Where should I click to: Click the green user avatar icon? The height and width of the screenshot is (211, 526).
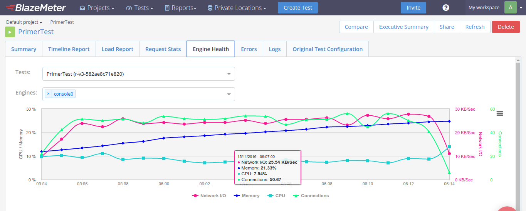[x=510, y=8]
